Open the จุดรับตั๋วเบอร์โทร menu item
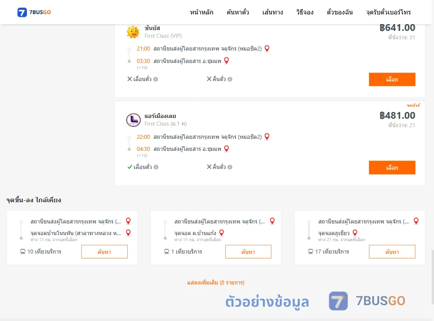Screen dimensions: 434x321 point(388,12)
